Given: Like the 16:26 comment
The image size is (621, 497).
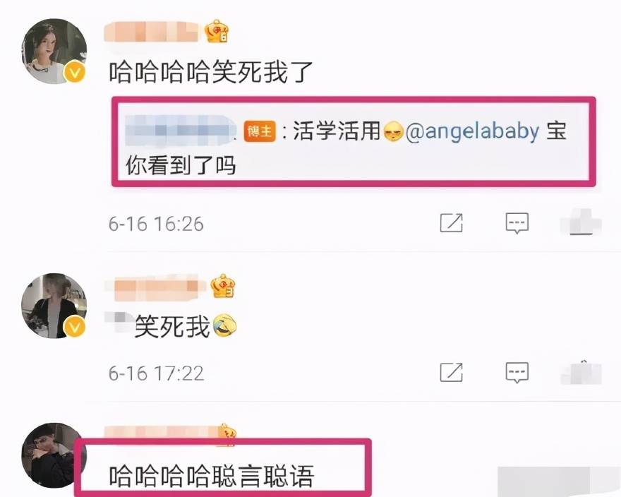Looking at the screenshot, I should coord(581,222).
